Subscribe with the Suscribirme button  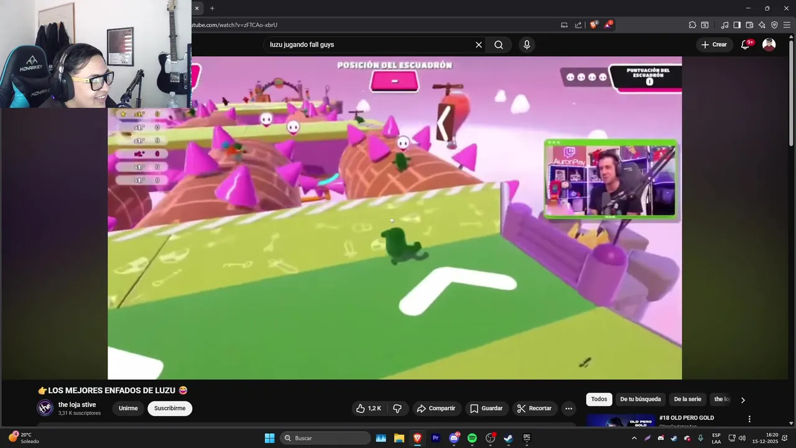[x=170, y=408]
